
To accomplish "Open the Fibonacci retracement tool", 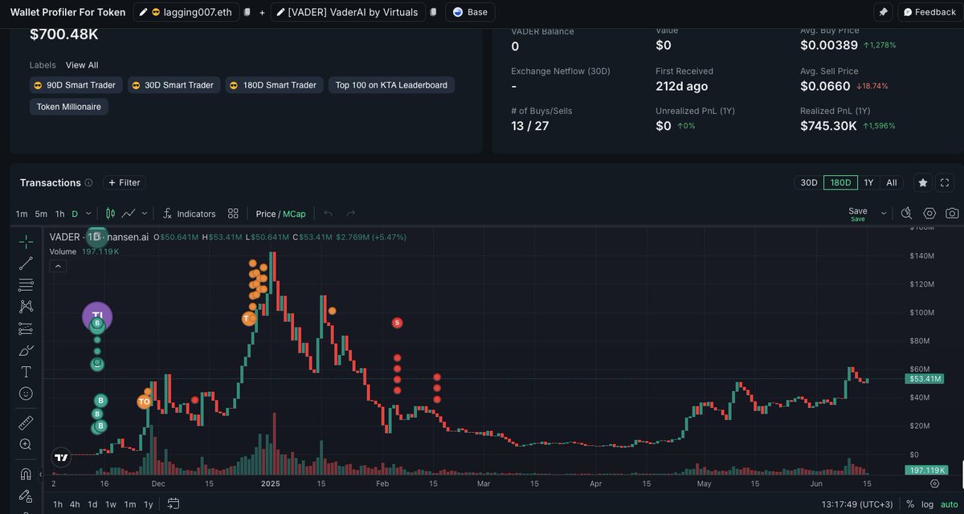I will tap(26, 284).
